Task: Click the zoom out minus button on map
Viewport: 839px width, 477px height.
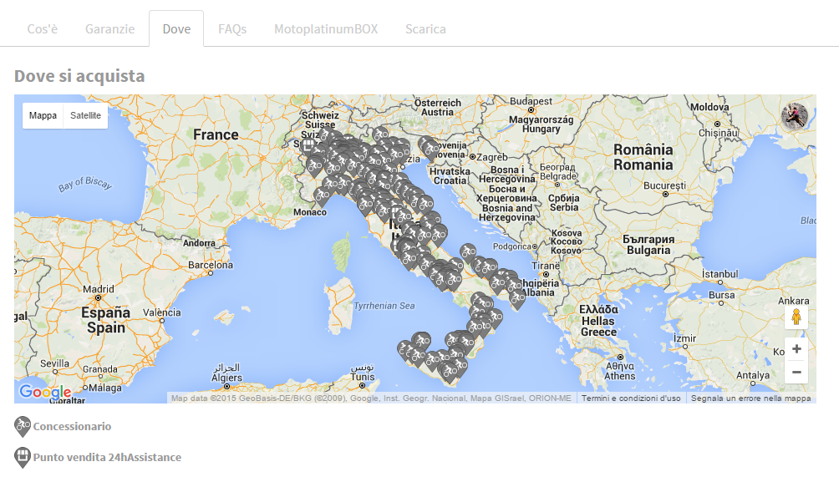Action: click(796, 373)
